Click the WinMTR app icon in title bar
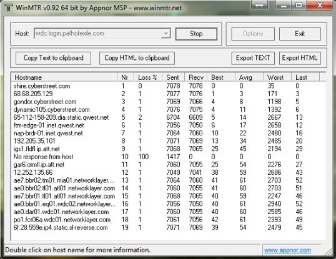 (x=8, y=7)
